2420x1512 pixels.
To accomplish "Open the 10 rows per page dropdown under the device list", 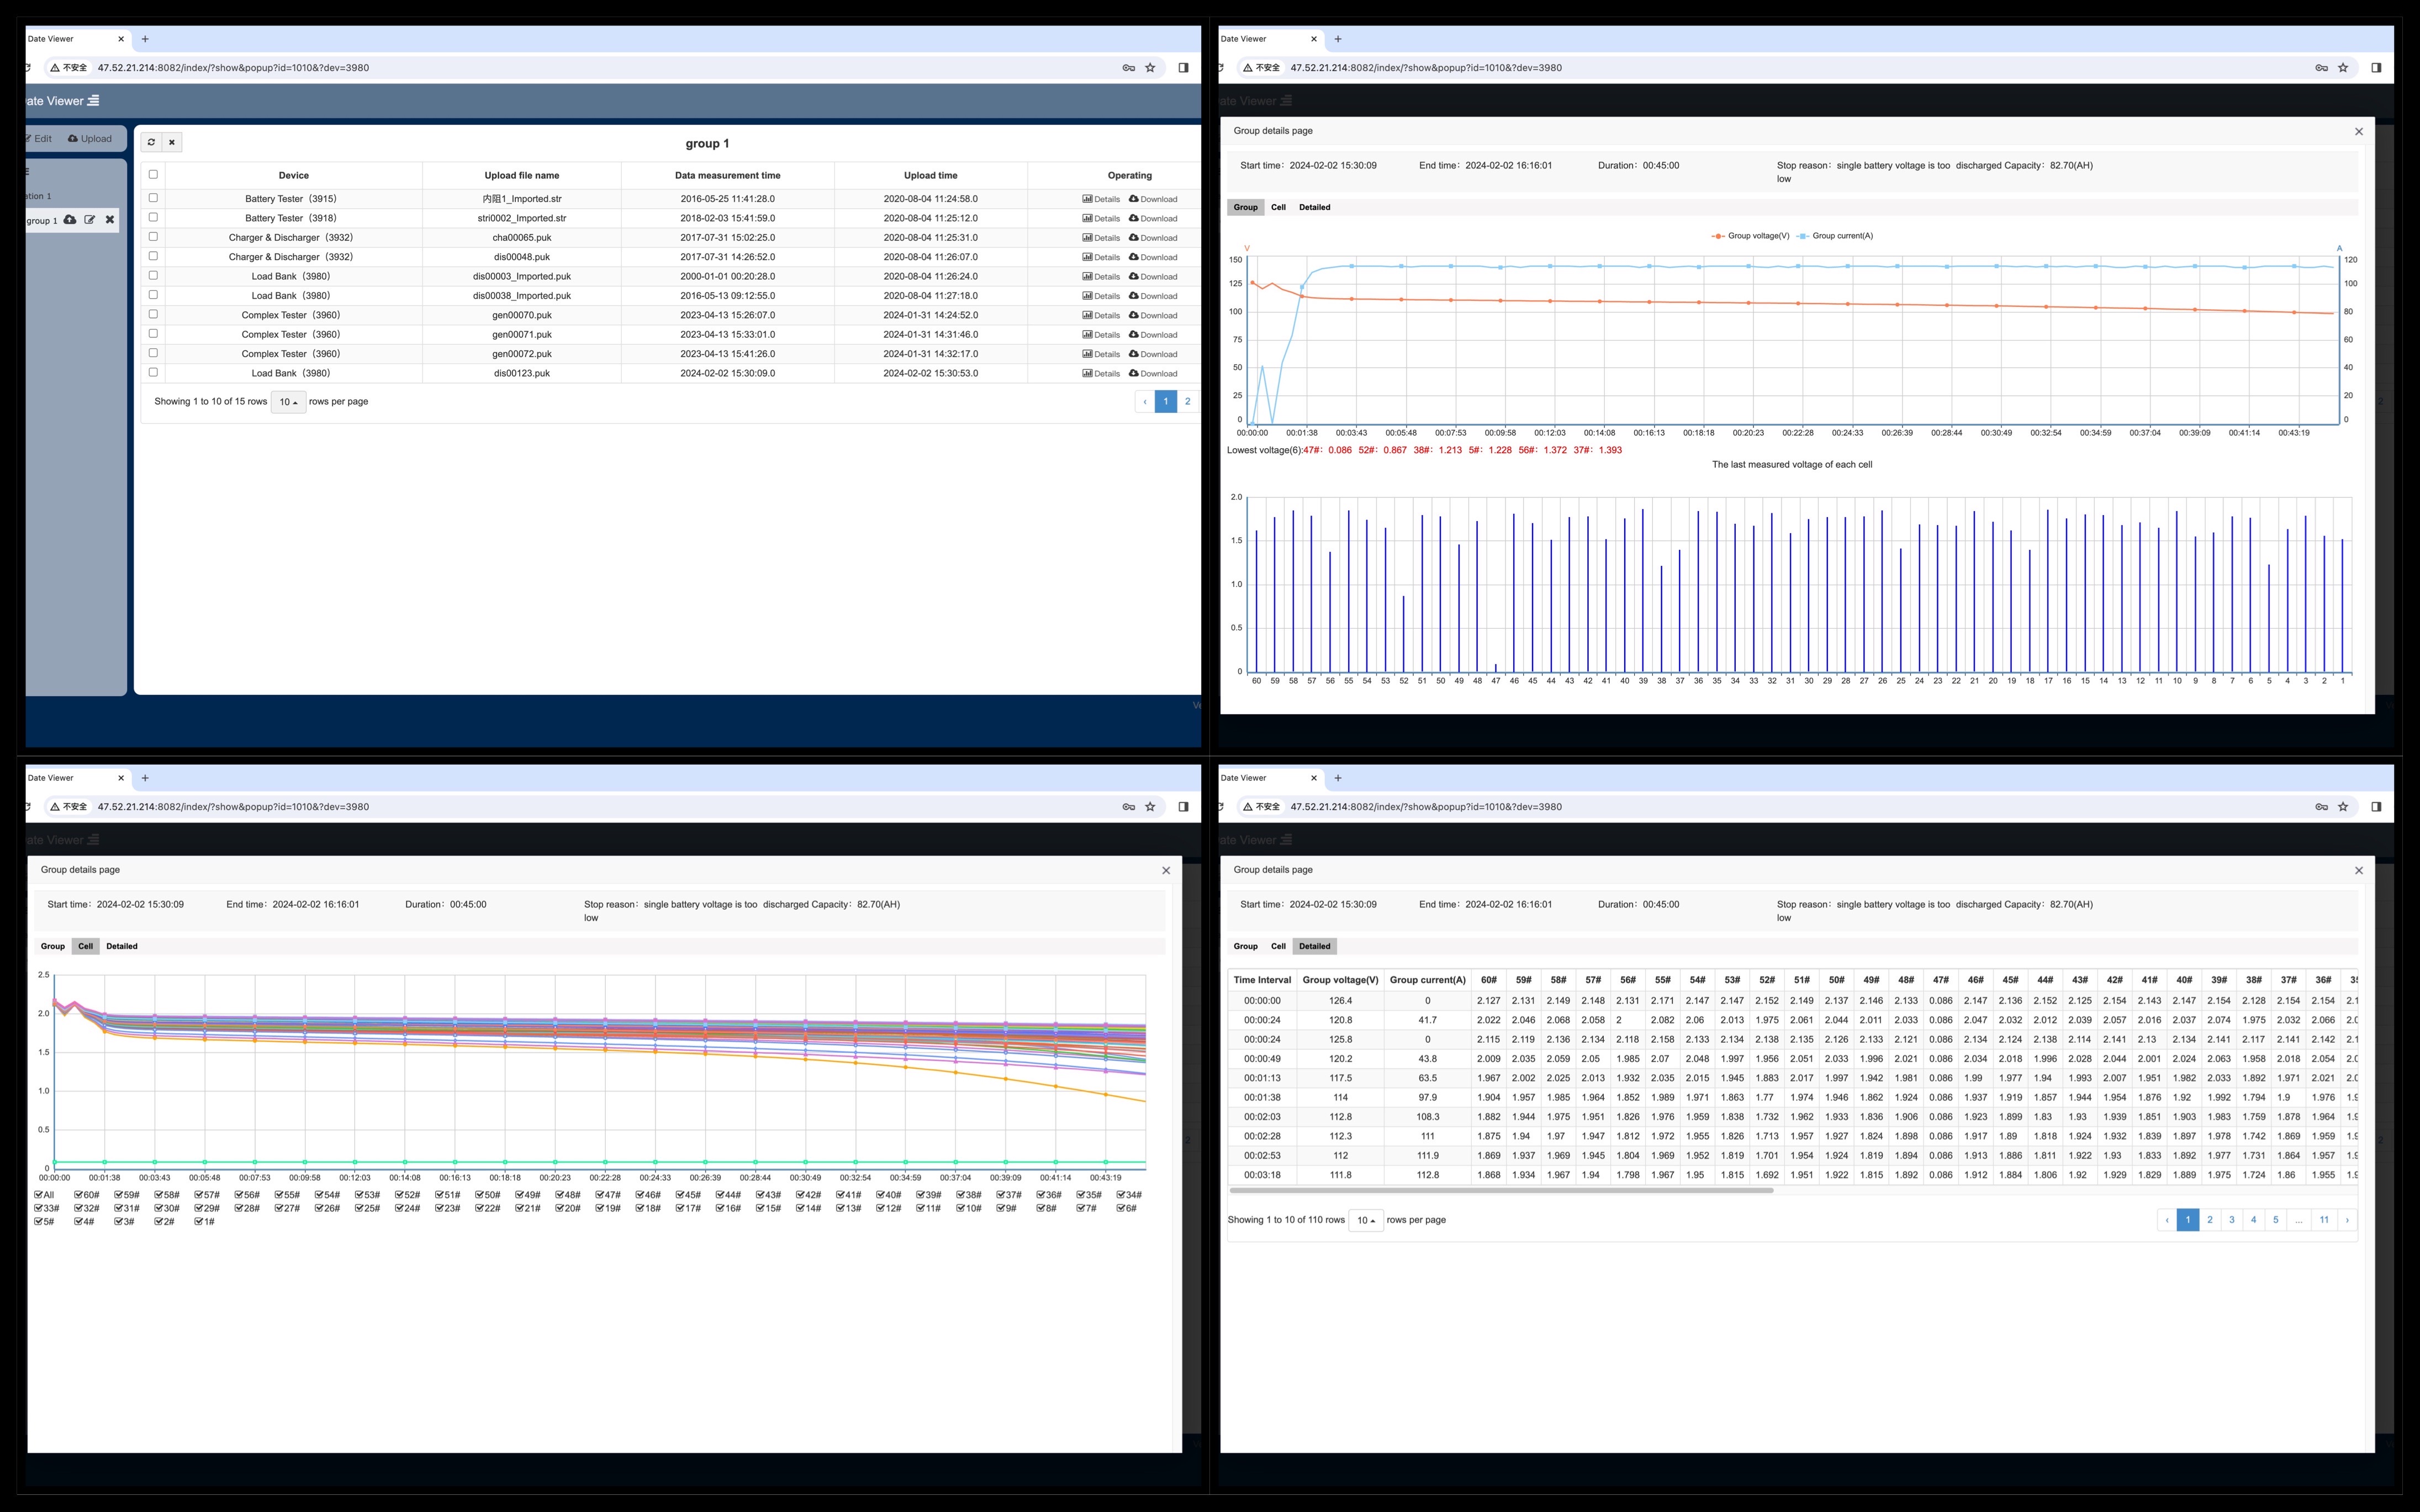I will point(289,402).
